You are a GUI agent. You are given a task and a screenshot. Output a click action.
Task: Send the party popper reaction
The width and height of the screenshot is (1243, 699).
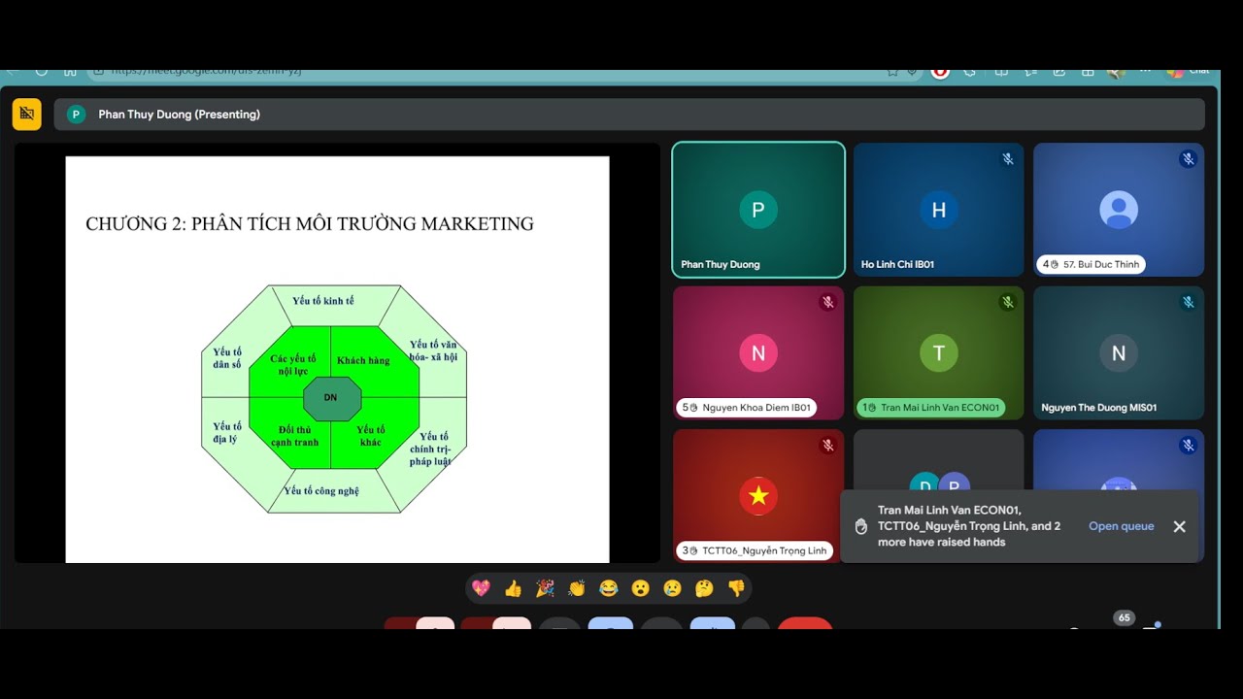(x=545, y=588)
